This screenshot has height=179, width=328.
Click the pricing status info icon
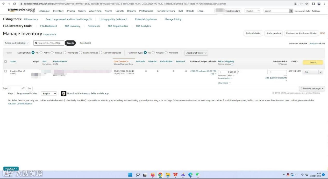(x=232, y=64)
